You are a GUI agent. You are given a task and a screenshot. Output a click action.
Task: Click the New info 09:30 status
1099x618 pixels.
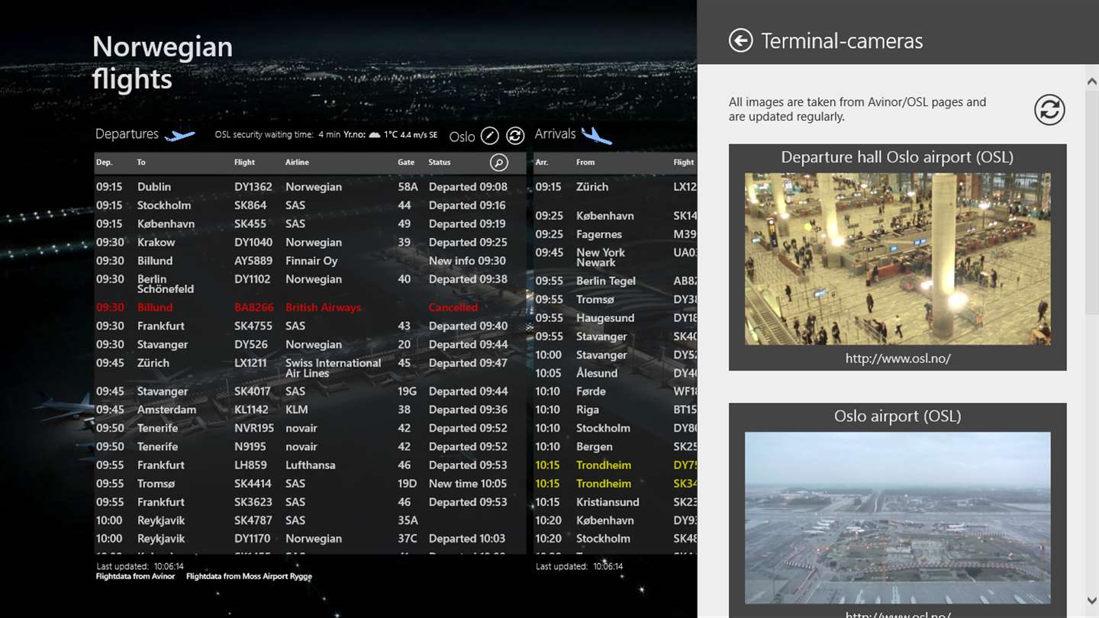467,261
